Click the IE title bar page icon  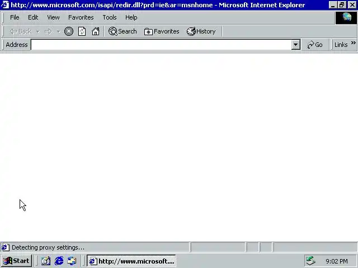[x=5, y=5]
